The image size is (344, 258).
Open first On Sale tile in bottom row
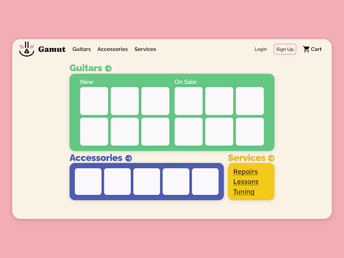(188, 132)
